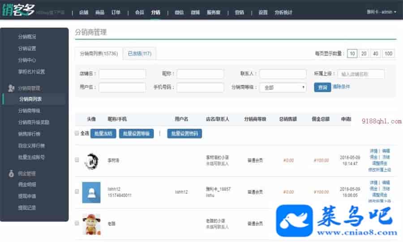Open the 分销商等级 dropdown showing 全部
The height and width of the screenshot is (242, 403).
tap(283, 87)
